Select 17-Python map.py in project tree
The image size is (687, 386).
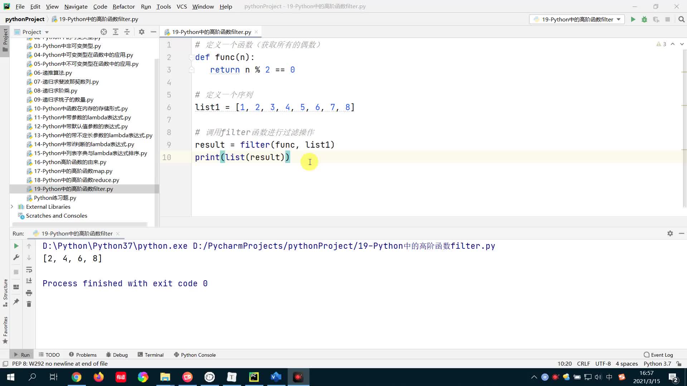[x=73, y=171]
